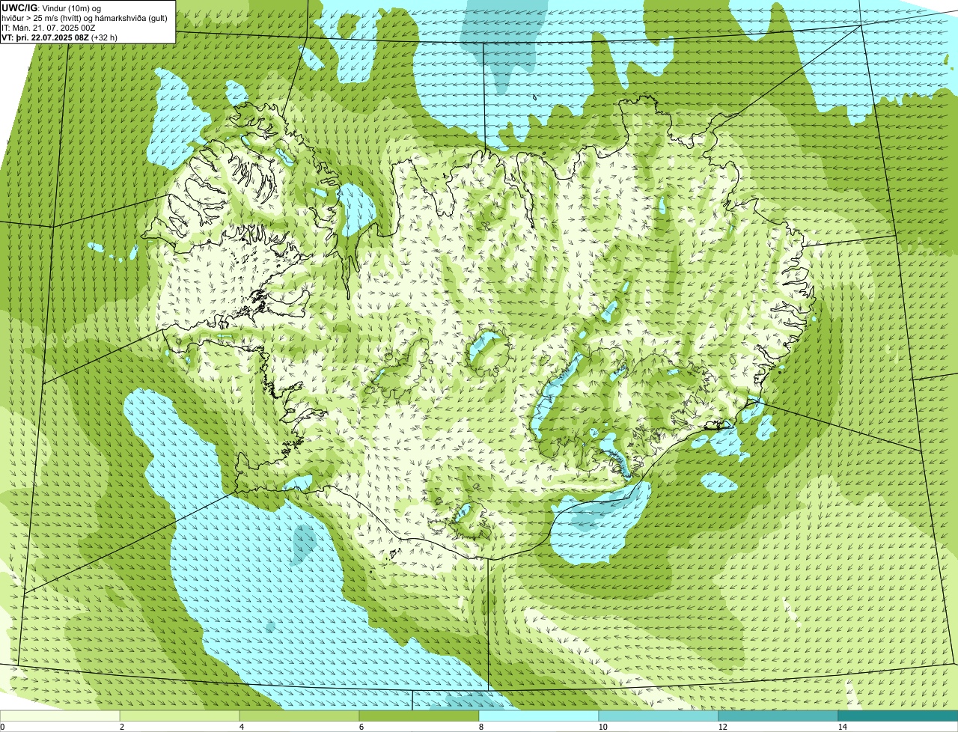Click the title line "UWC/IG: Vindur (10m) og"
The height and width of the screenshot is (732, 958).
[53, 7]
